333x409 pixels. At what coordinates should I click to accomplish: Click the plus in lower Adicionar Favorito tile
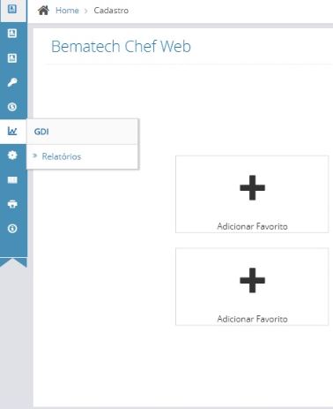pos(252,280)
